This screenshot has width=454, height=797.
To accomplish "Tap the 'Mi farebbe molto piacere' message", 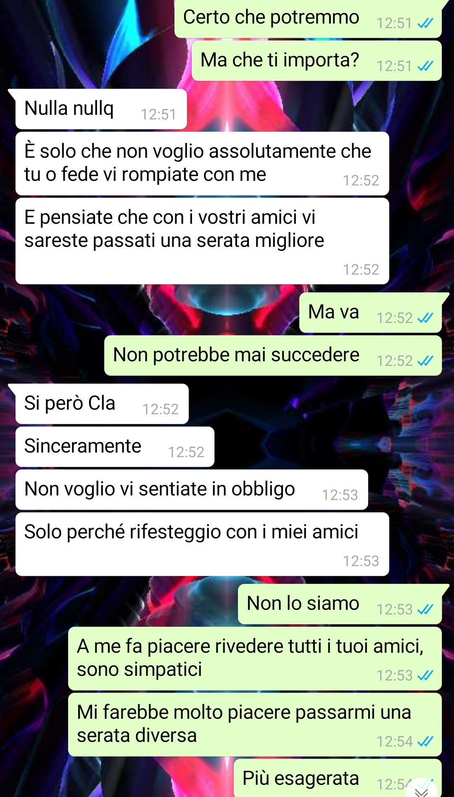I will [x=255, y=725].
